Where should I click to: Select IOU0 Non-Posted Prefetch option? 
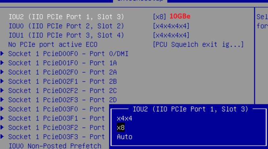tap(55, 146)
